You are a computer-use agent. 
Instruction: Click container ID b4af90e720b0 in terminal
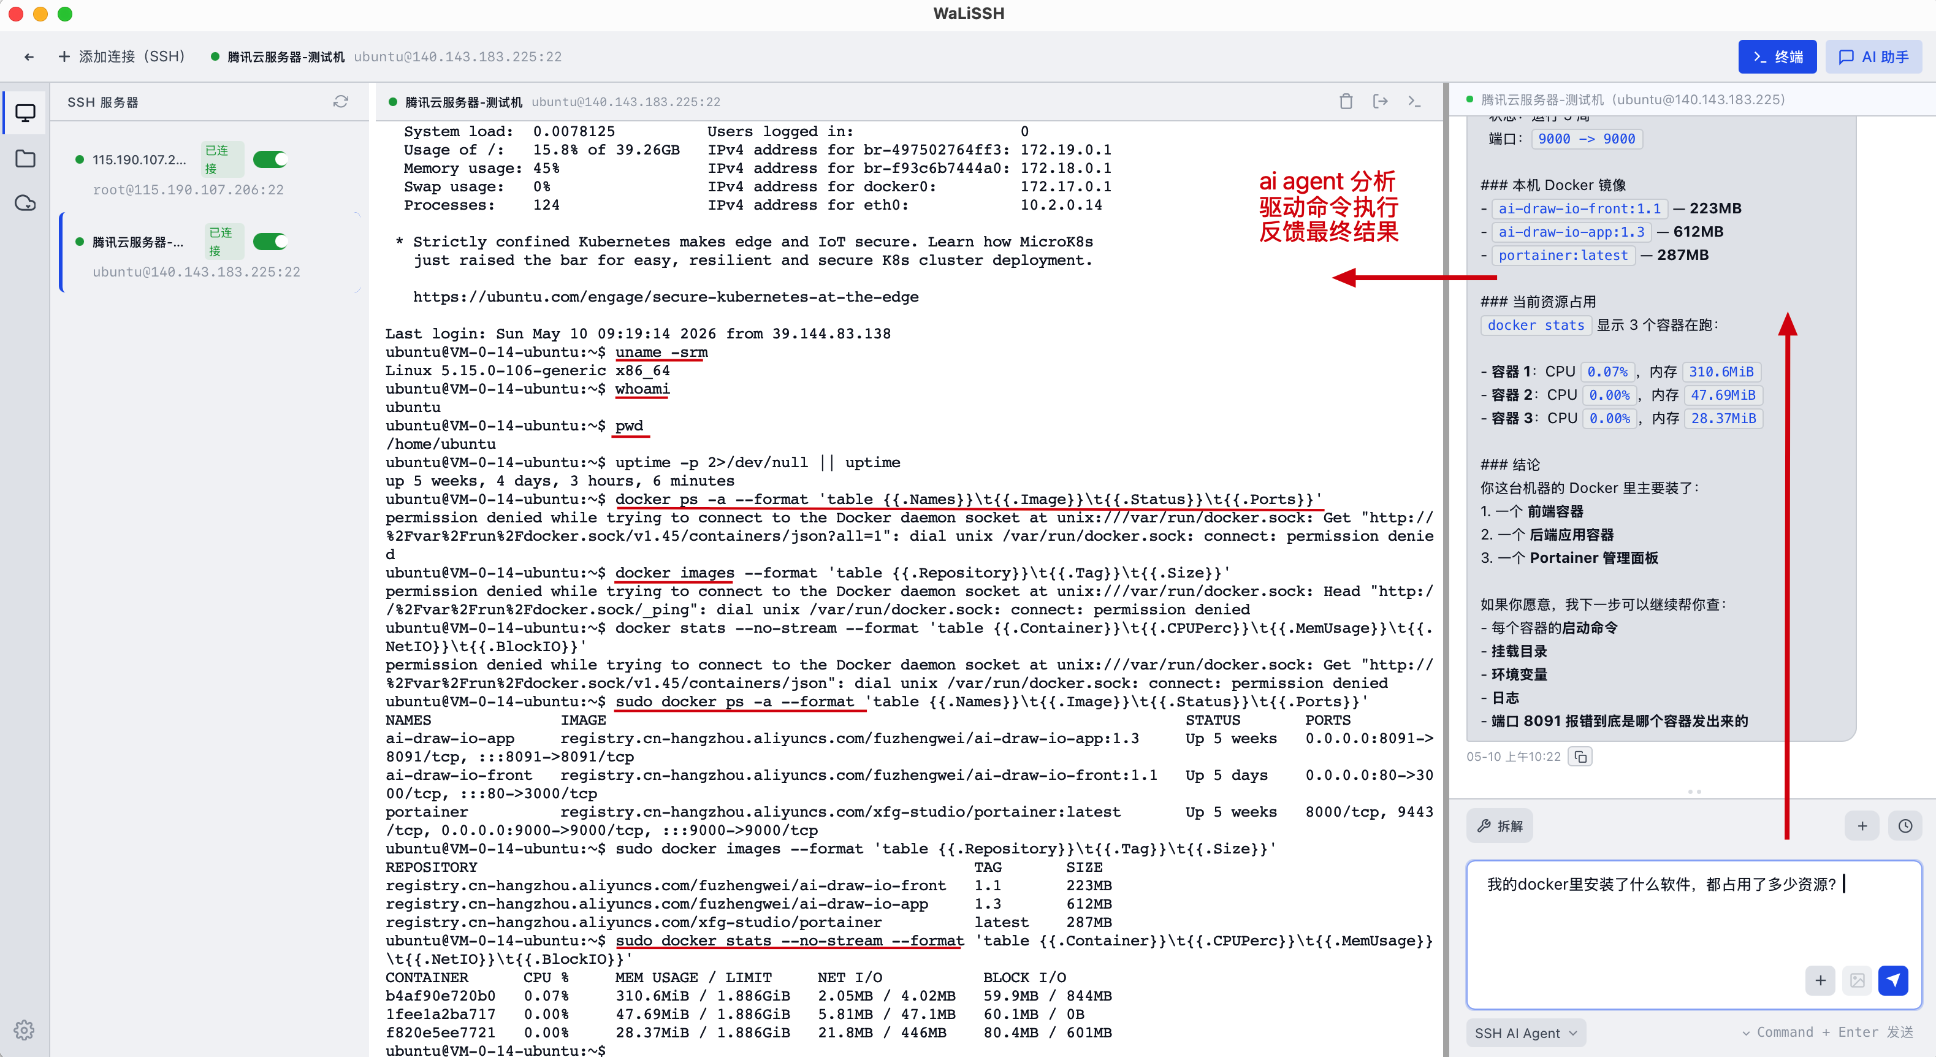[x=440, y=995]
